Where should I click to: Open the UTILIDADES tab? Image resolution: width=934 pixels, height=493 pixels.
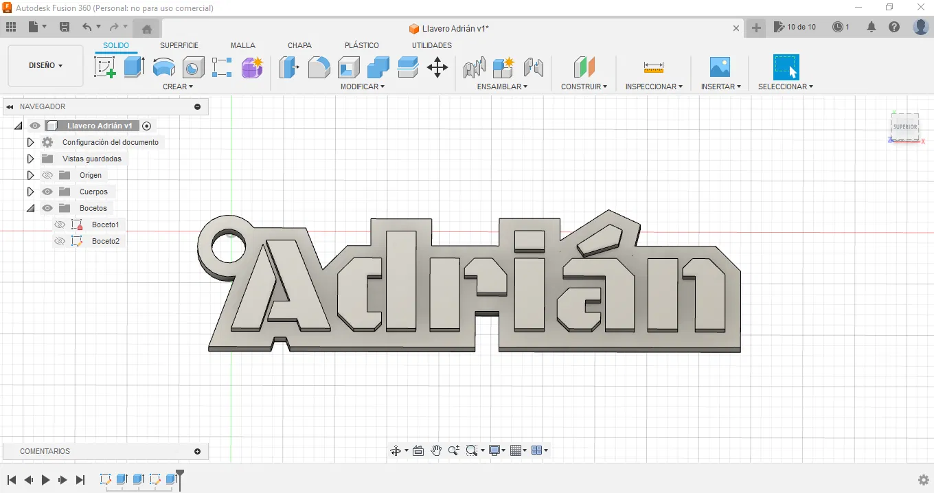[x=431, y=45]
